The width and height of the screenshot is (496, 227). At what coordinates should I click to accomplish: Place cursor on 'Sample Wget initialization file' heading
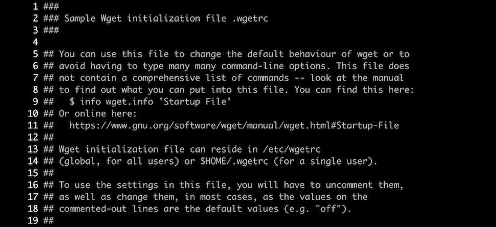point(142,19)
